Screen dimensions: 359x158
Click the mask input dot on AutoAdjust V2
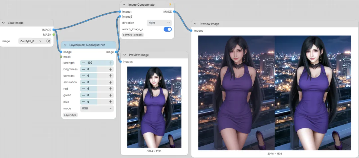pos(61,57)
